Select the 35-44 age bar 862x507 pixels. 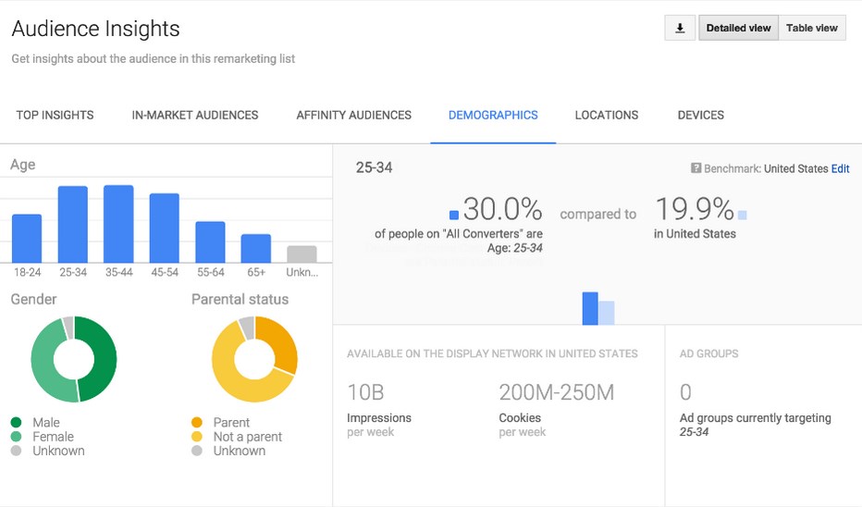(118, 224)
